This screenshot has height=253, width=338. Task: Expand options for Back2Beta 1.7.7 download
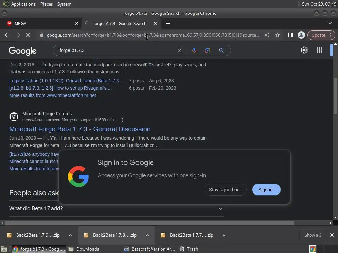tap(224, 235)
